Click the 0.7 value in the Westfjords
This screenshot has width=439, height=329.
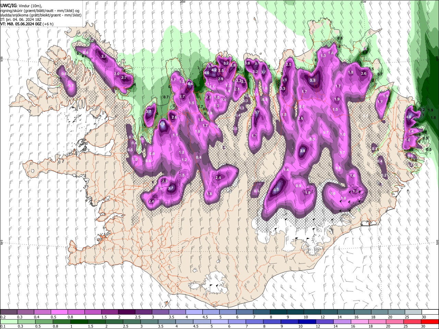pos(71,86)
